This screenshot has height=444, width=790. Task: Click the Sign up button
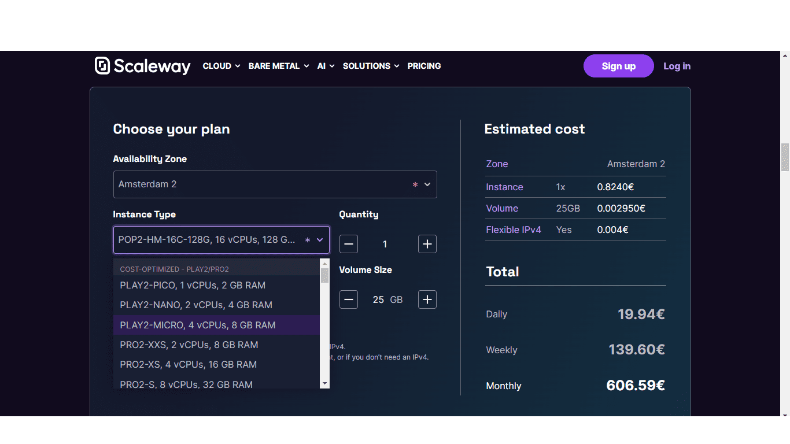pyautogui.click(x=619, y=66)
